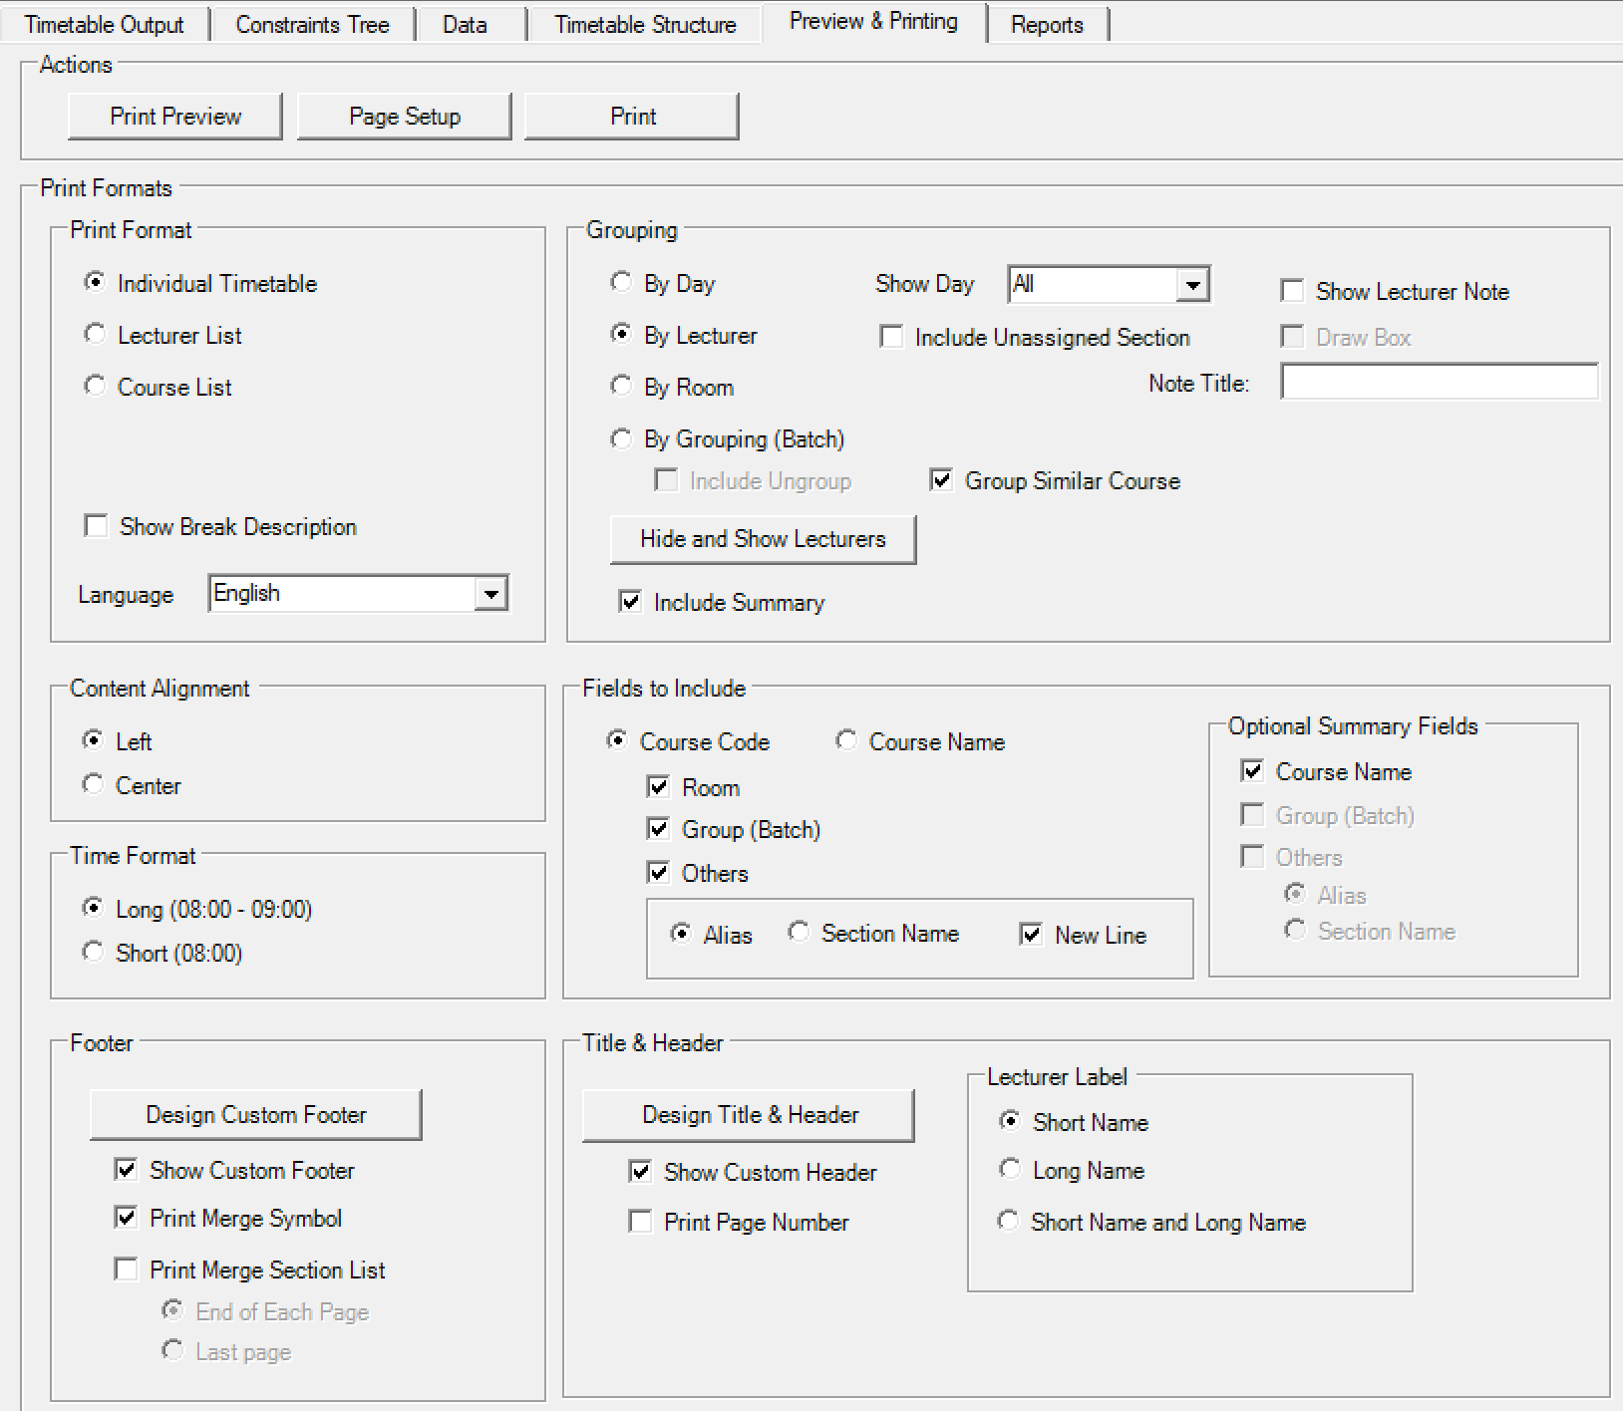Image resolution: width=1623 pixels, height=1411 pixels.
Task: Open Design Title & Header
Action: coord(749,1115)
